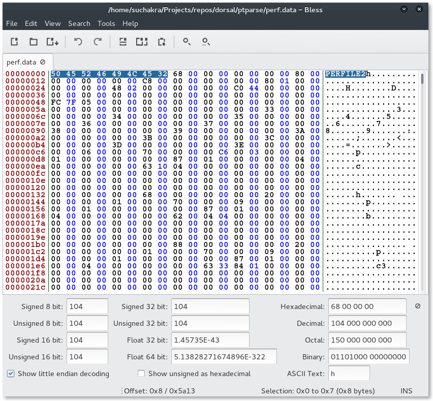Screen dimensions: 433x401
Task: Click offset label 00000012
Action: tap(25, 81)
